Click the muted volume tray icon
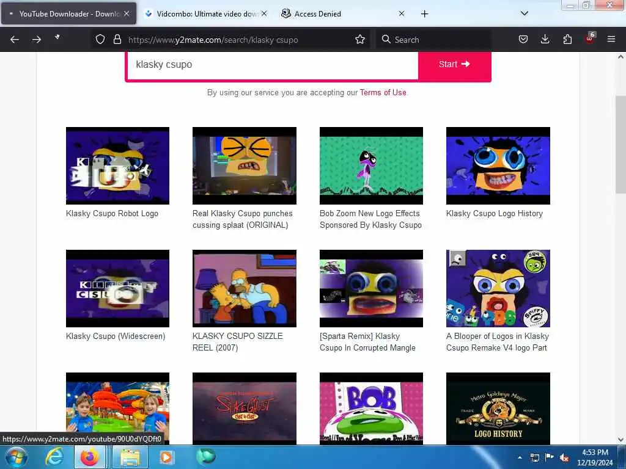Screen dimensions: 626x469 click(564, 458)
